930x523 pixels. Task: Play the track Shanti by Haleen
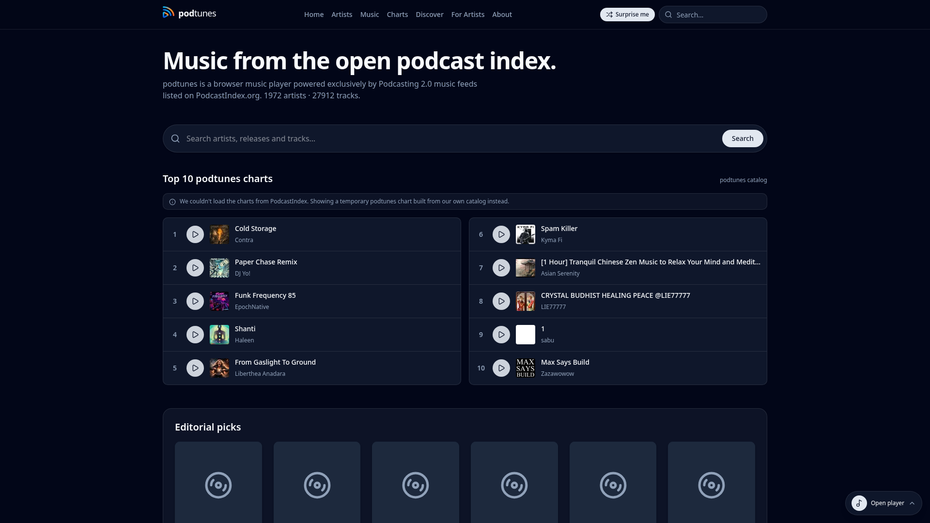tap(195, 335)
